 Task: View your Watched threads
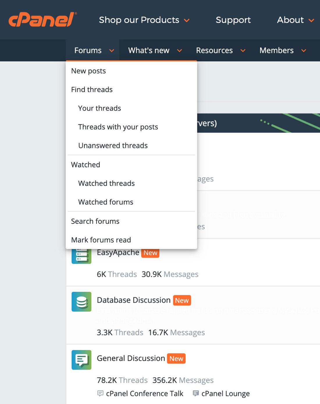[x=106, y=183]
